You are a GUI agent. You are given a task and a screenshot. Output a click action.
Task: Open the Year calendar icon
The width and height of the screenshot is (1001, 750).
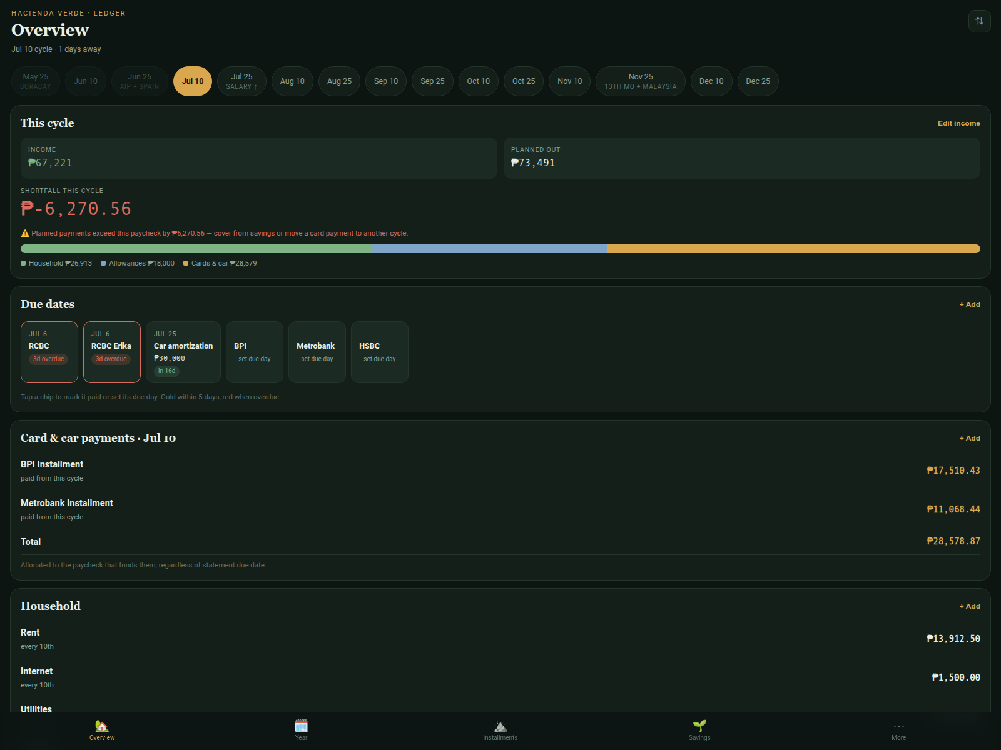301,726
